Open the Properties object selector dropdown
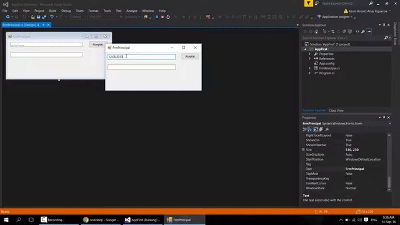Viewport: 400px width, 225px height. [390, 124]
